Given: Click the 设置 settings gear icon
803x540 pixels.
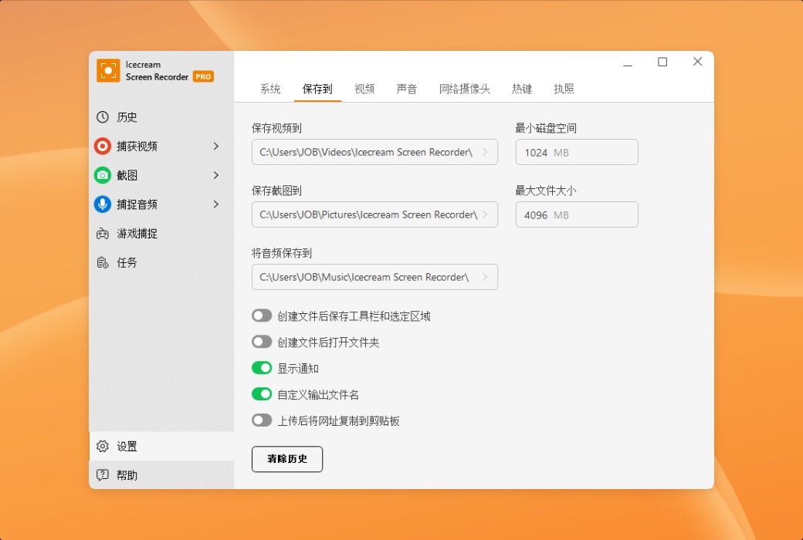Looking at the screenshot, I should (x=102, y=446).
